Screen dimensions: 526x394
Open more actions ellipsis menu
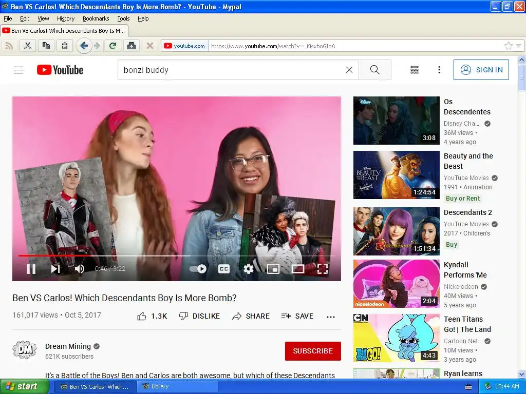[x=331, y=317]
